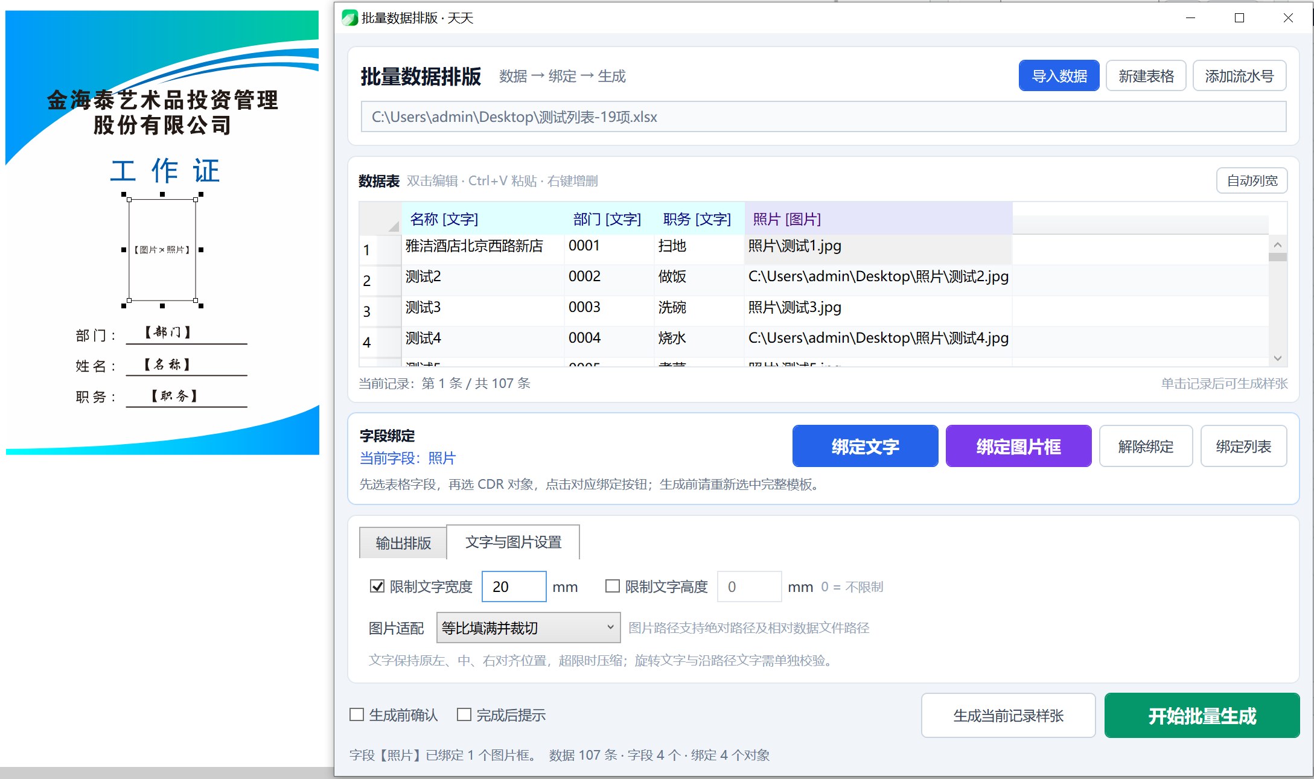
Task: Minimize the 批量数据排版 window
Action: pyautogui.click(x=1190, y=18)
